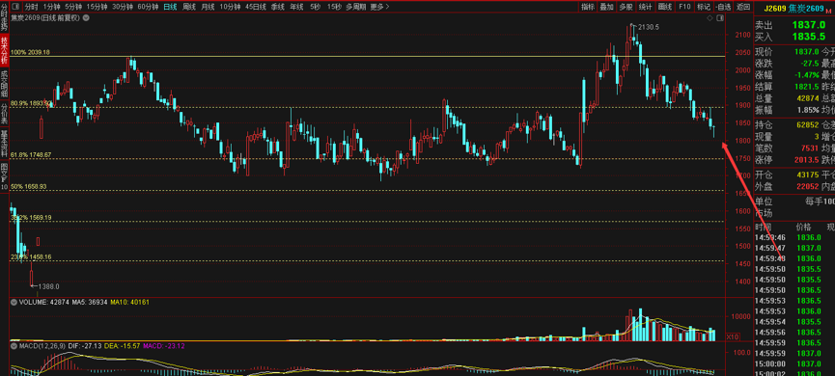The width and height of the screenshot is (835, 376).
Task: Click the 结算 1821.5 value
Action: (807, 87)
